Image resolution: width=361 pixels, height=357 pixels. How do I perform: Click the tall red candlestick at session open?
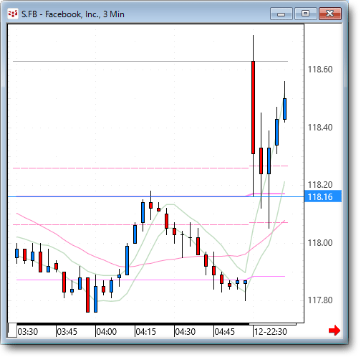pos(253,108)
